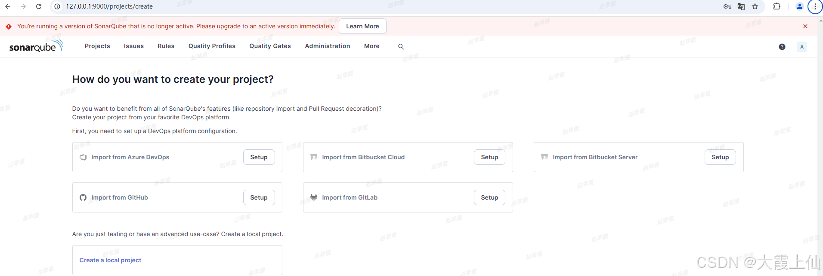The width and height of the screenshot is (823, 276).
Task: Click the Bitbucket Server icon
Action: point(545,157)
